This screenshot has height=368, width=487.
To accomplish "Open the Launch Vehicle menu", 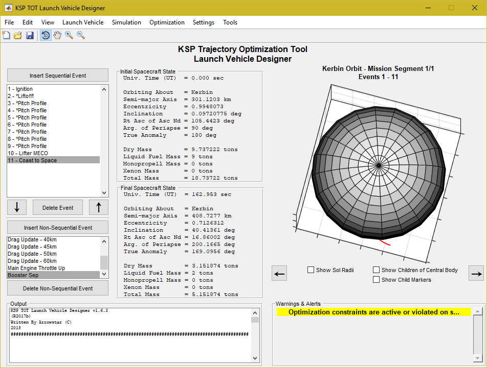I will 83,22.
